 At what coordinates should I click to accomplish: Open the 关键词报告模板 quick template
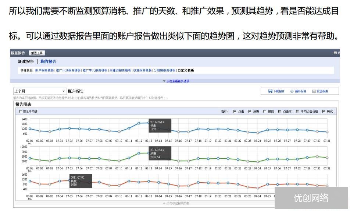coord(120,70)
